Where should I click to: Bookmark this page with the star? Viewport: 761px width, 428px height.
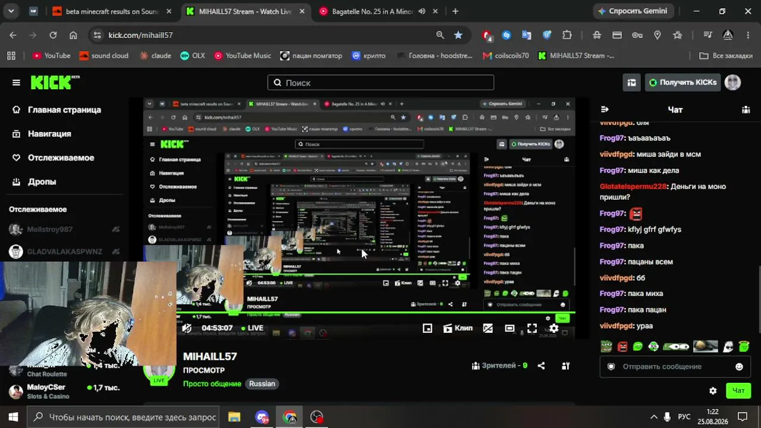pyautogui.click(x=458, y=35)
